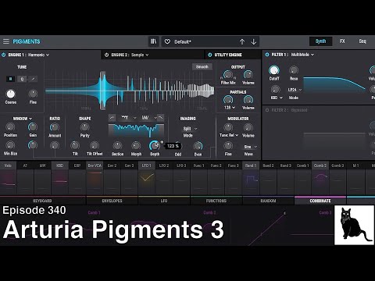375x281 pixels.
Task: Click the right curve icon above the Shape spectrum display
Action: [161, 118]
